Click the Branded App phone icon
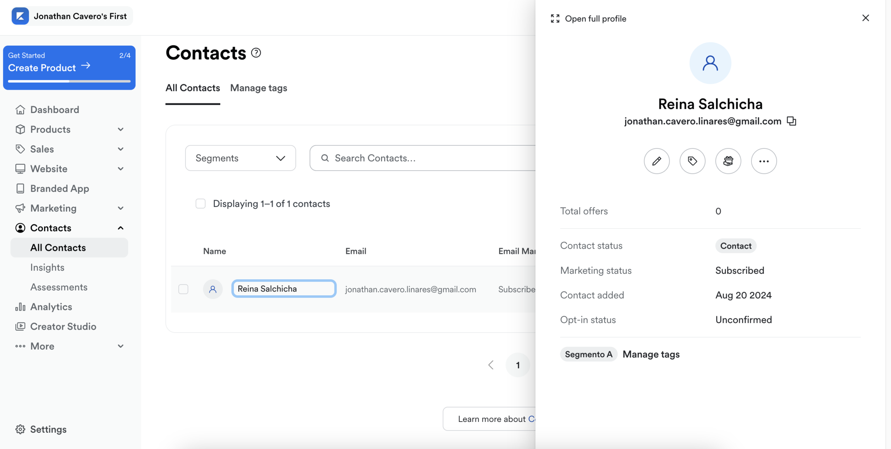Screen dimensions: 891x449 point(20,189)
